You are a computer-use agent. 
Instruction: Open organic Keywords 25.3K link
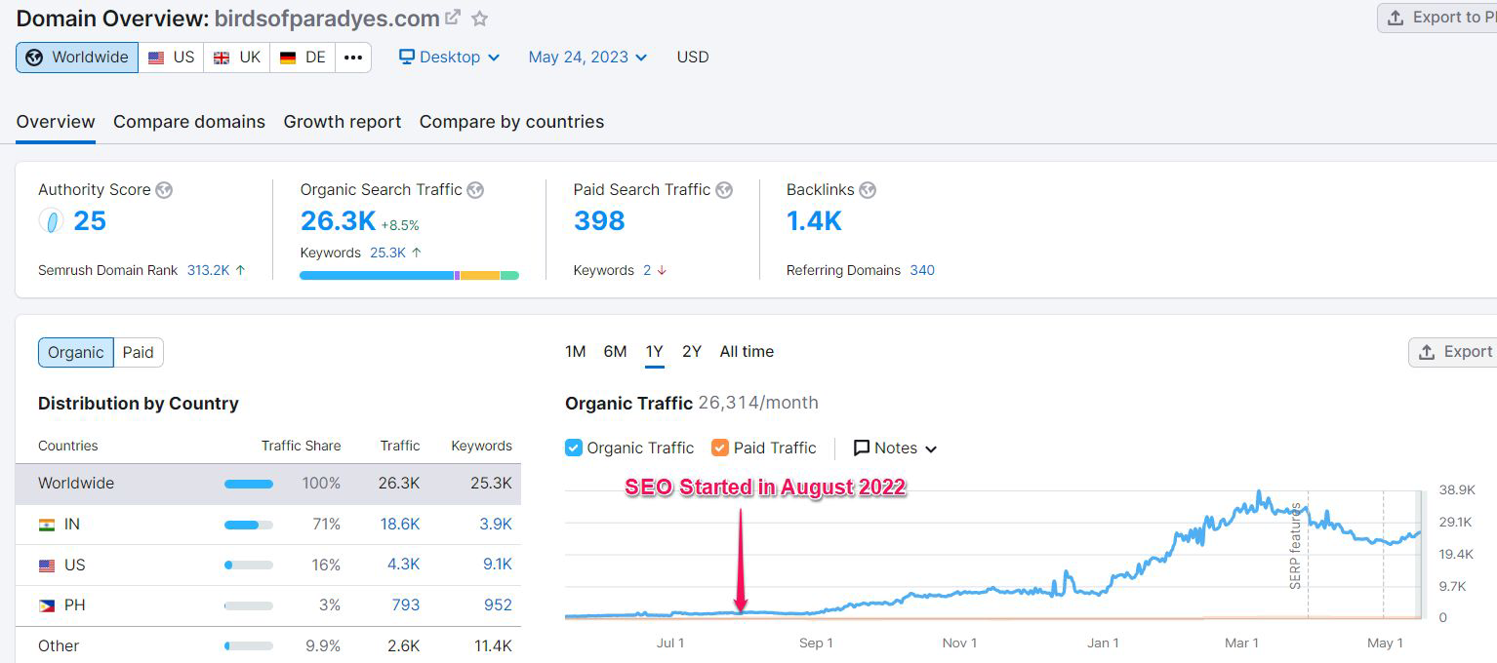pyautogui.click(x=387, y=253)
